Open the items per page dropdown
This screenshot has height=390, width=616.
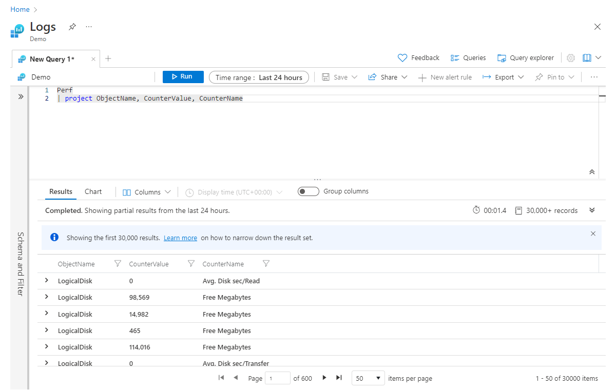pos(368,378)
